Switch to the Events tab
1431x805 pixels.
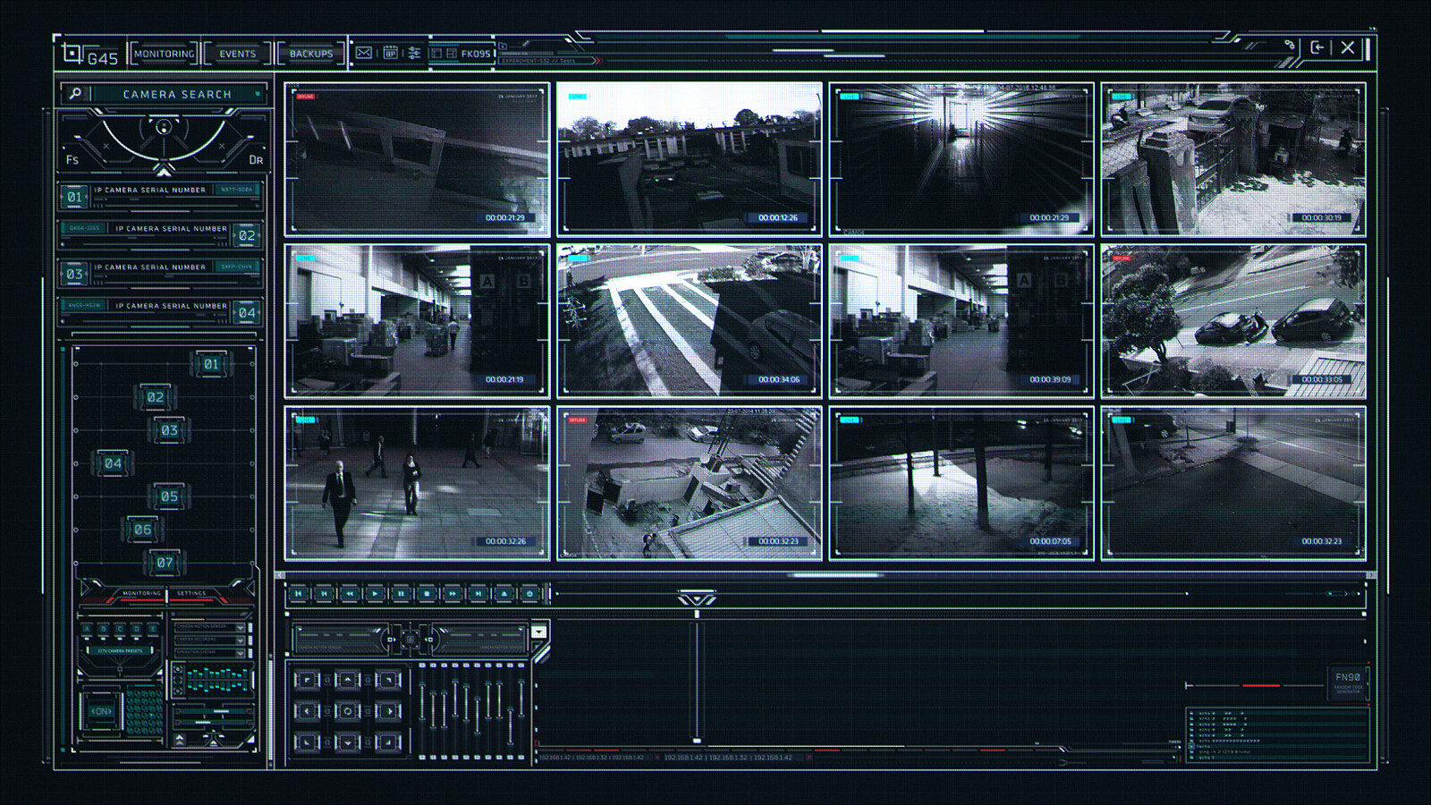click(x=235, y=54)
